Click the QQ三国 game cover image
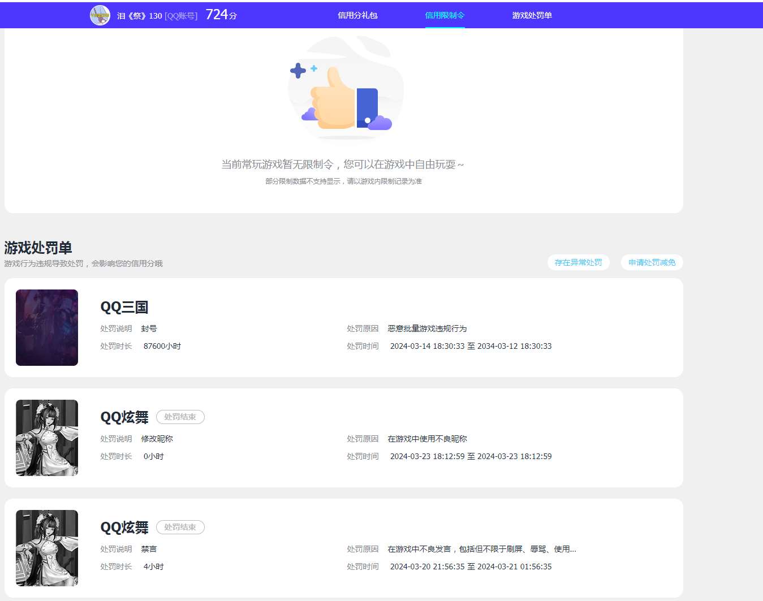The image size is (763, 601). 47,327
